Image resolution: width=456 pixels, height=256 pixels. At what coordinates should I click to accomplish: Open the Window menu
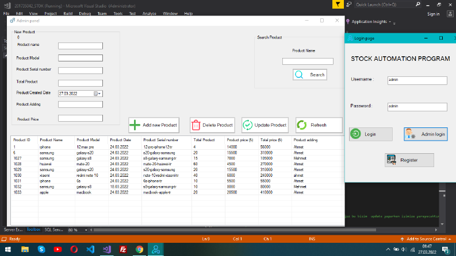pos(170,14)
